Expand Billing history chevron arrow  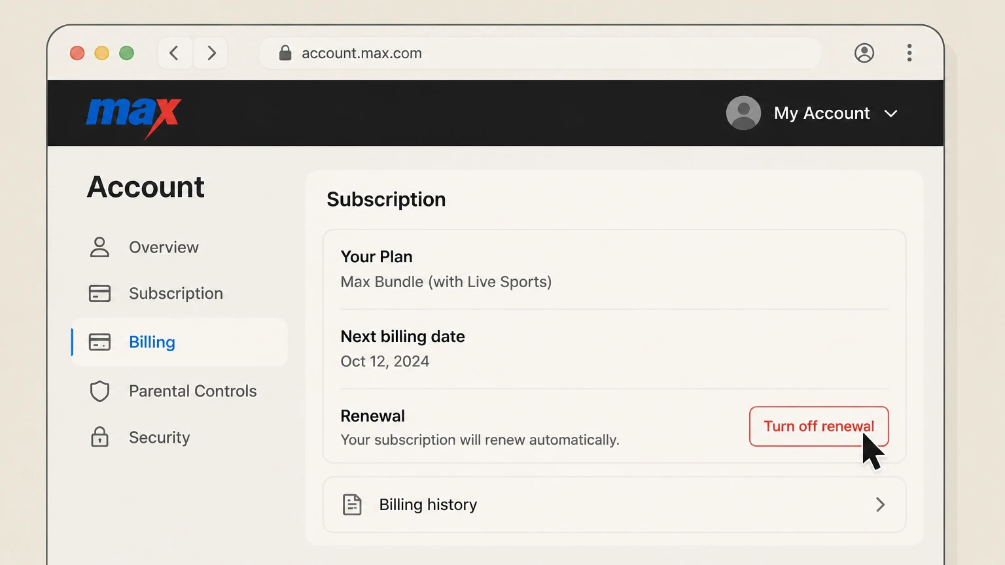coord(881,505)
